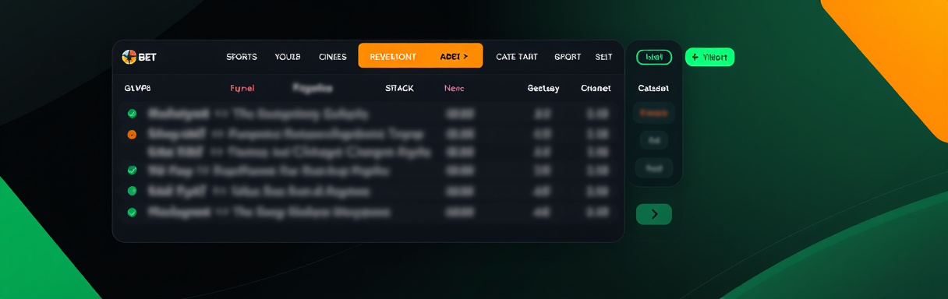Click the GLVP8 column header
This screenshot has width=948, height=299.
137,88
